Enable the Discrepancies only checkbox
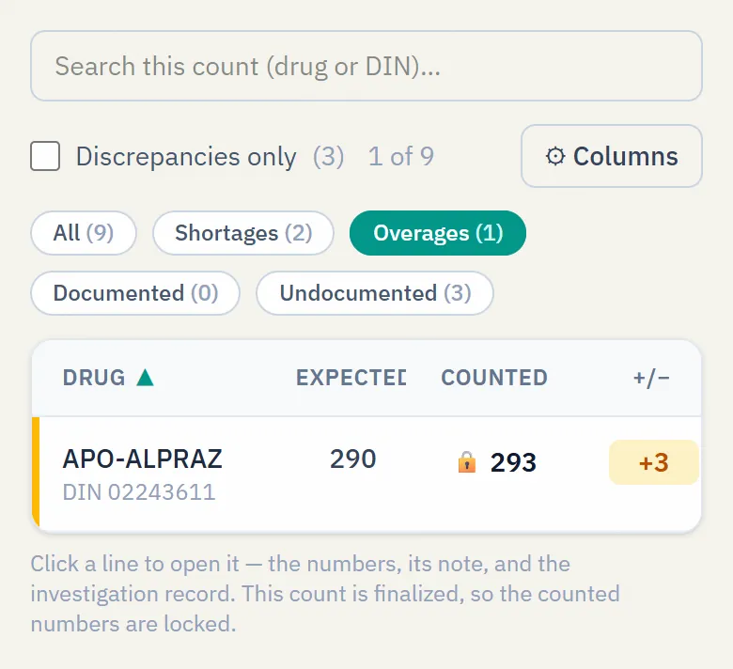The height and width of the screenshot is (669, 733). [45, 156]
